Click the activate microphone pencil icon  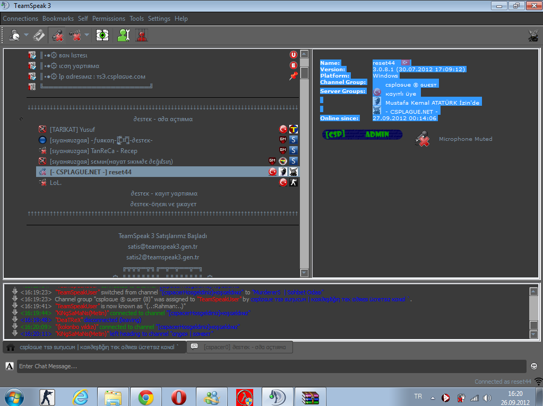tap(39, 36)
